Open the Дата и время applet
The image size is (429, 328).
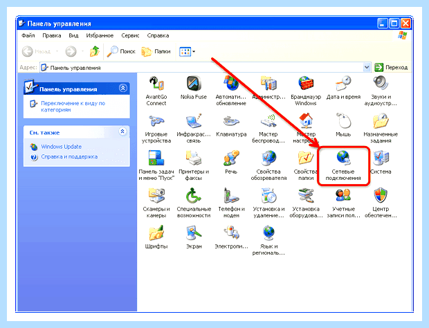(x=343, y=88)
